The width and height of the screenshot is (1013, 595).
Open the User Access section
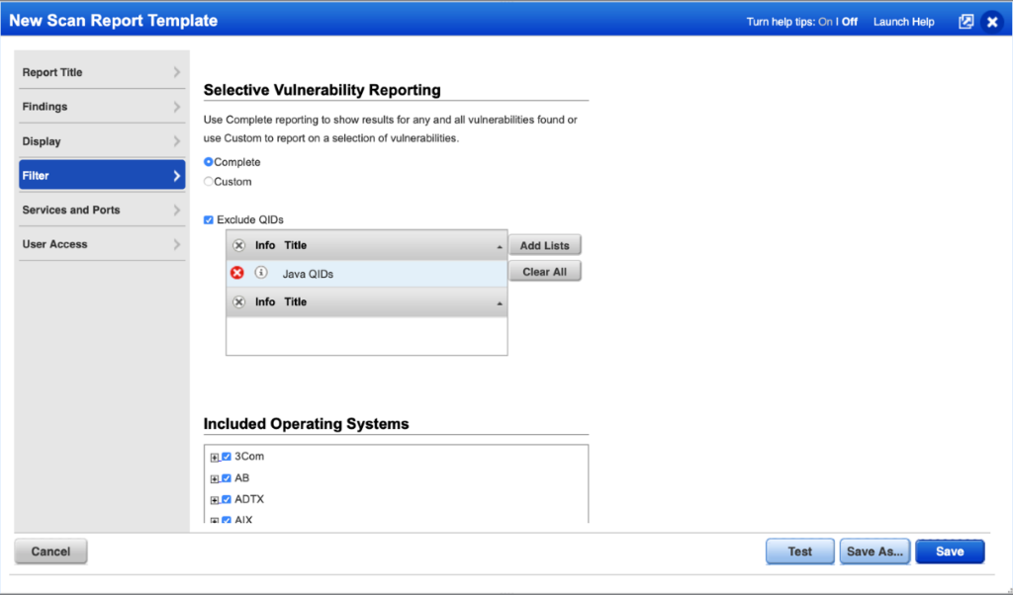(x=102, y=244)
